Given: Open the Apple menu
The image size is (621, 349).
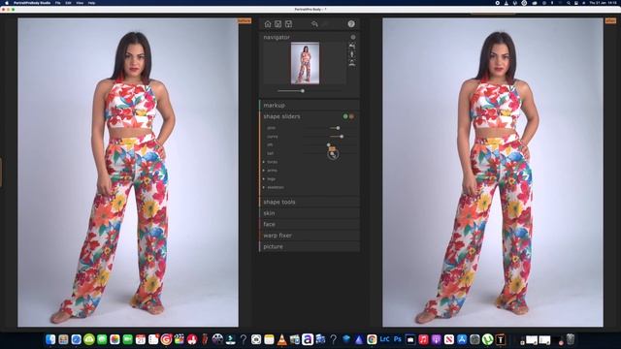Looking at the screenshot, I should click(7, 3).
